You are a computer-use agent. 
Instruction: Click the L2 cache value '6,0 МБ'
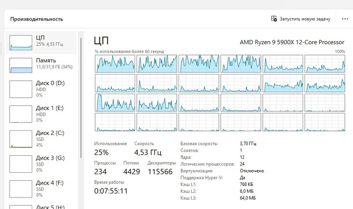click(x=247, y=191)
